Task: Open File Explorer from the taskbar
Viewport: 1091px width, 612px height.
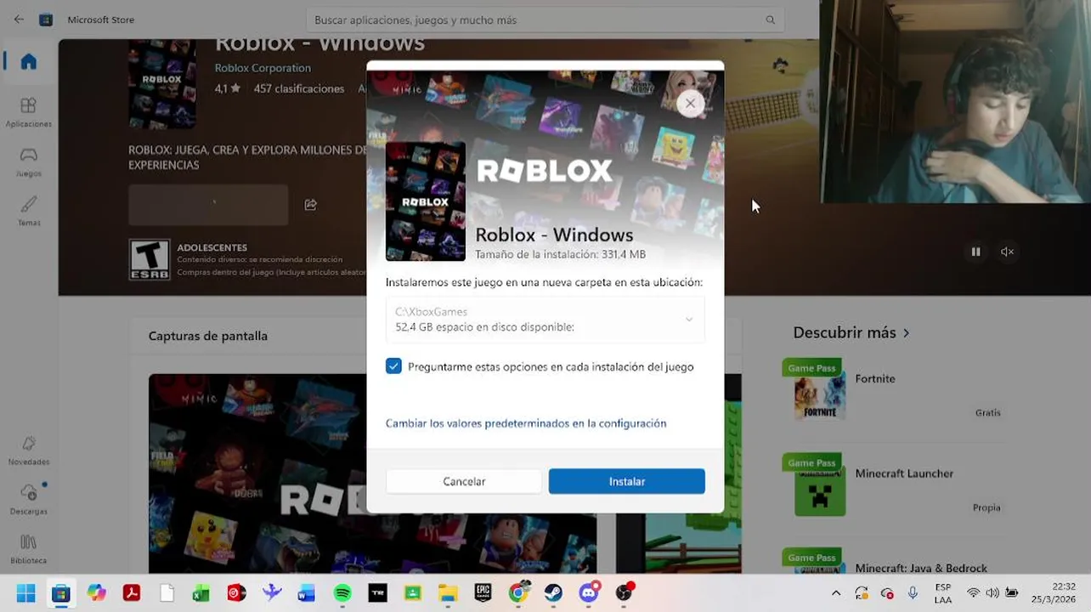Action: click(x=448, y=592)
